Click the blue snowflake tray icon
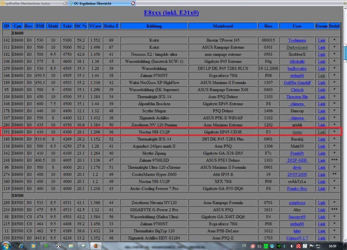The width and height of the screenshot is (347, 250). point(272,246)
